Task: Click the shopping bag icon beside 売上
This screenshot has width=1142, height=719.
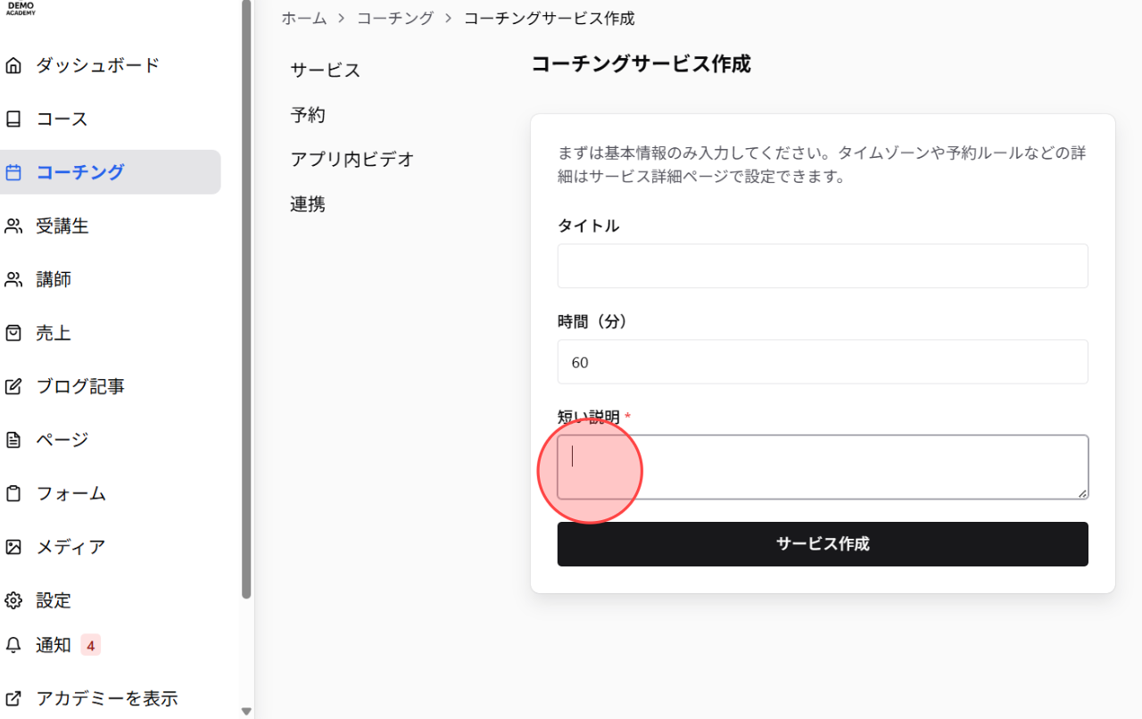Action: [x=13, y=333]
